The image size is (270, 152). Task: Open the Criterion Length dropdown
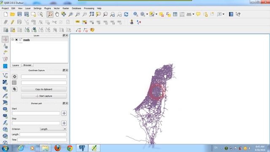click(53, 129)
